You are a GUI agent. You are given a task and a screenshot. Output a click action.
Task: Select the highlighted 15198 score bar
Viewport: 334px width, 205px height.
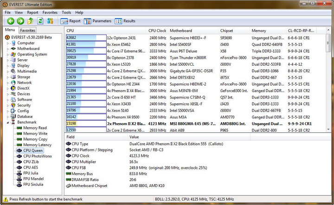click(x=86, y=124)
